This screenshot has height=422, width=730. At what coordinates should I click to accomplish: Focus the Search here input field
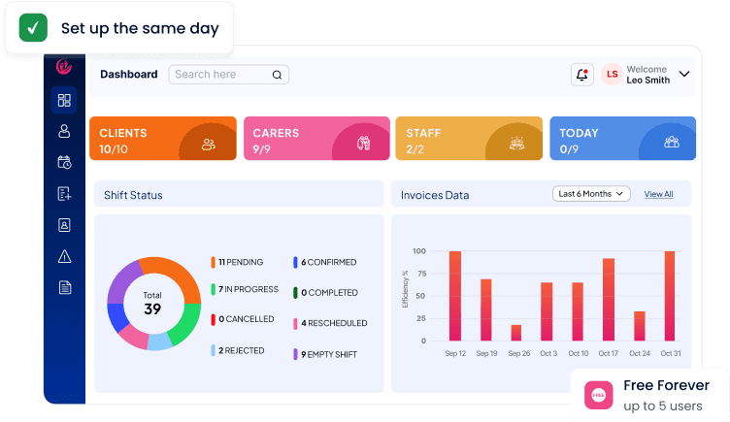[x=228, y=75]
